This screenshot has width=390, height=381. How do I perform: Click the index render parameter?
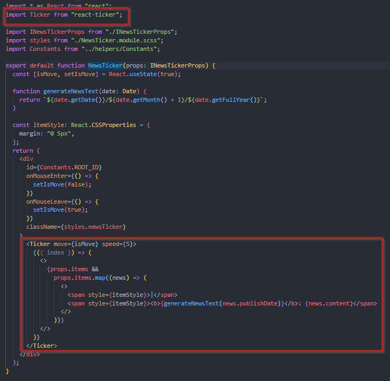coord(55,252)
